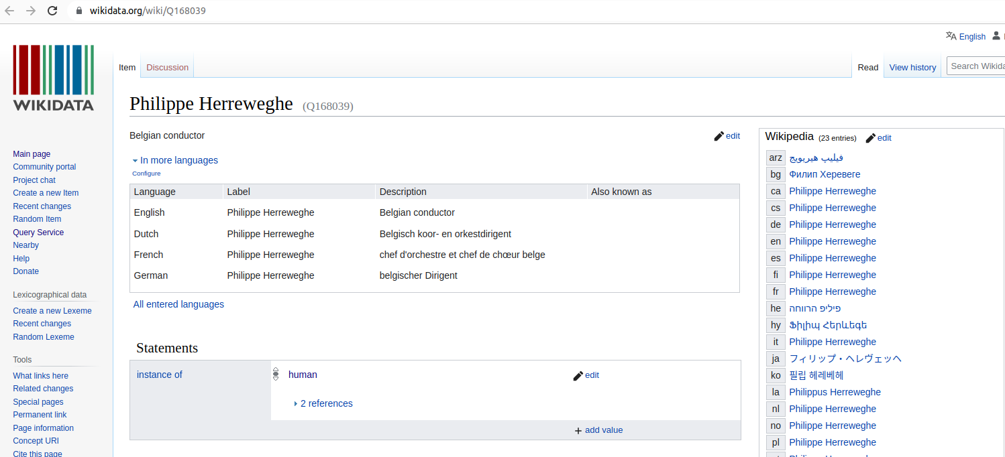Click the edit pencil next to Belgian conductor
This screenshot has width=1005, height=457.
tap(719, 136)
